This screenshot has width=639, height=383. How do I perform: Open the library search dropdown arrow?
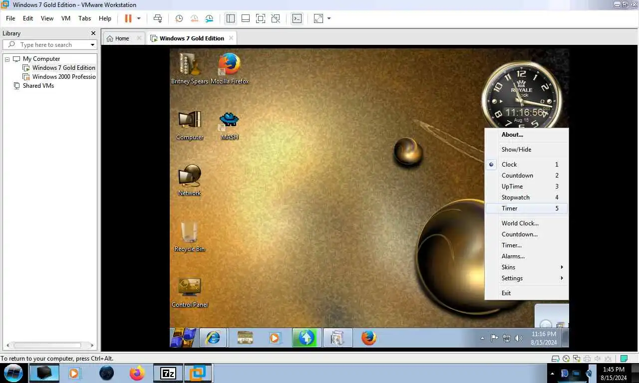click(x=92, y=45)
